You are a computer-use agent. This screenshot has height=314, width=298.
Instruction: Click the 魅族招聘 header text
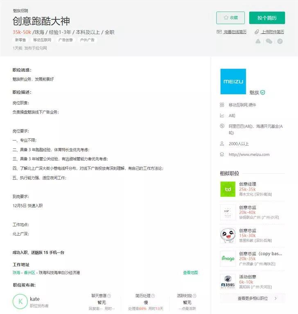[20, 11]
